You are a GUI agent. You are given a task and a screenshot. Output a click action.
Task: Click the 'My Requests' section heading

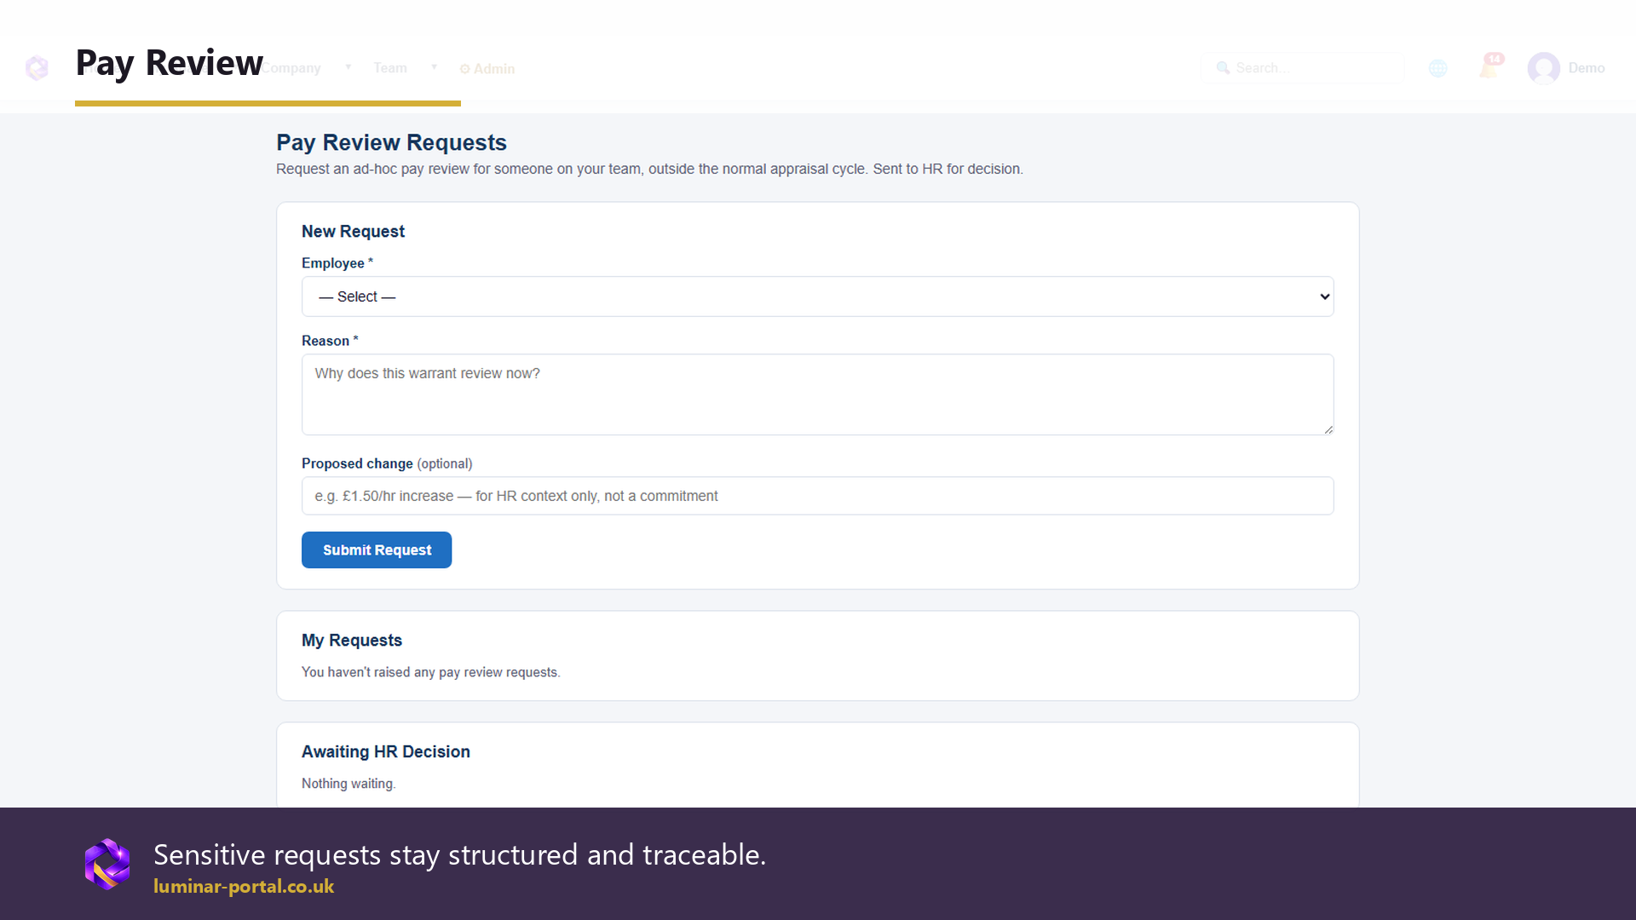point(352,641)
